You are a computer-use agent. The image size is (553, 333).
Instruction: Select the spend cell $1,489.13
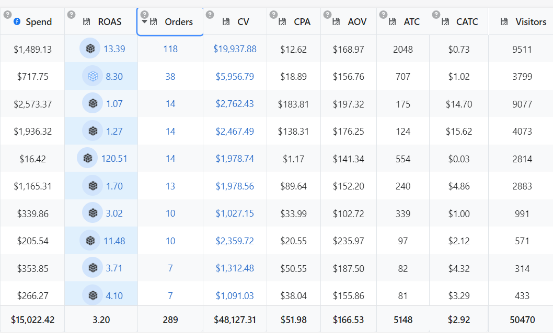pyautogui.click(x=33, y=49)
